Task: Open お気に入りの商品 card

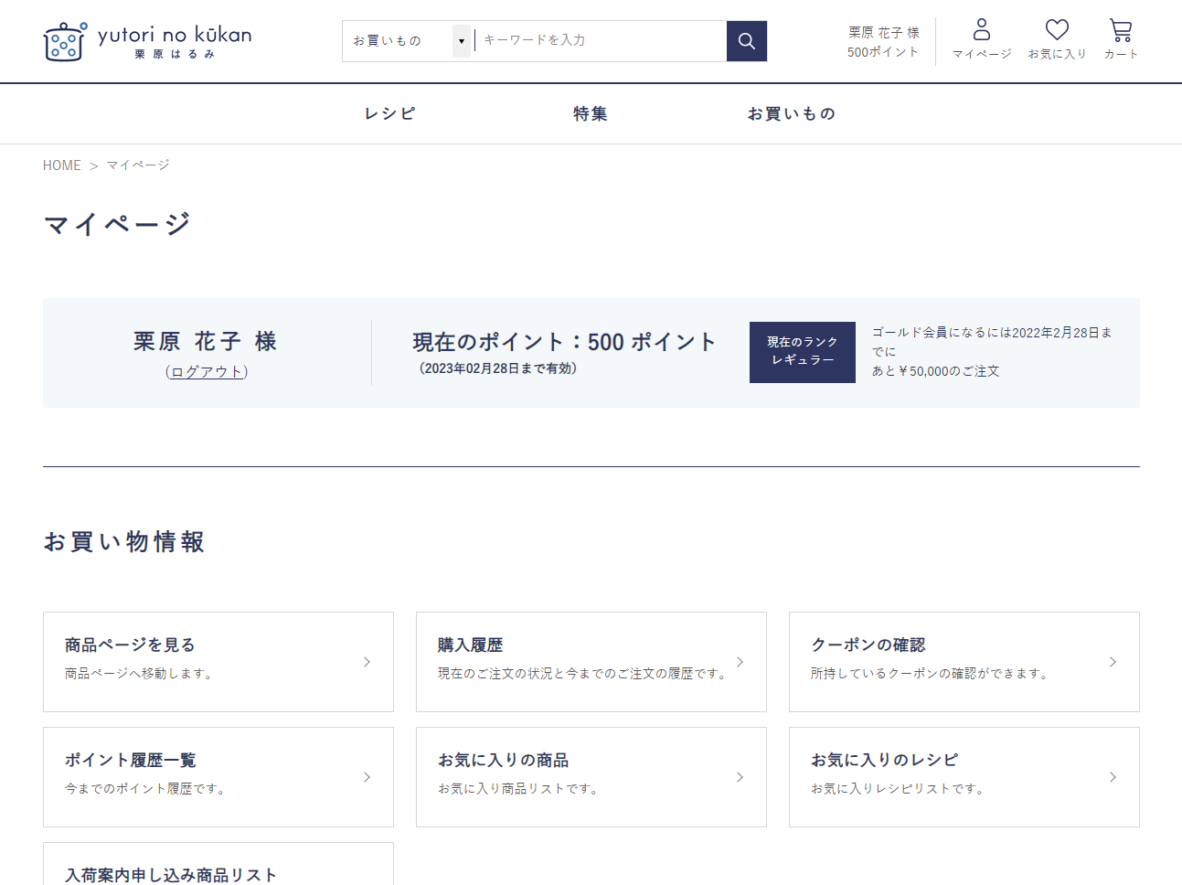Action: (x=591, y=777)
